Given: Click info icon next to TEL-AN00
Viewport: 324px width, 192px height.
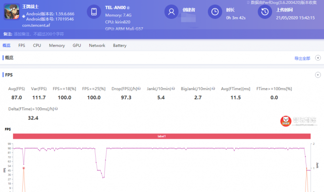Looking at the screenshot, I should (x=128, y=8).
